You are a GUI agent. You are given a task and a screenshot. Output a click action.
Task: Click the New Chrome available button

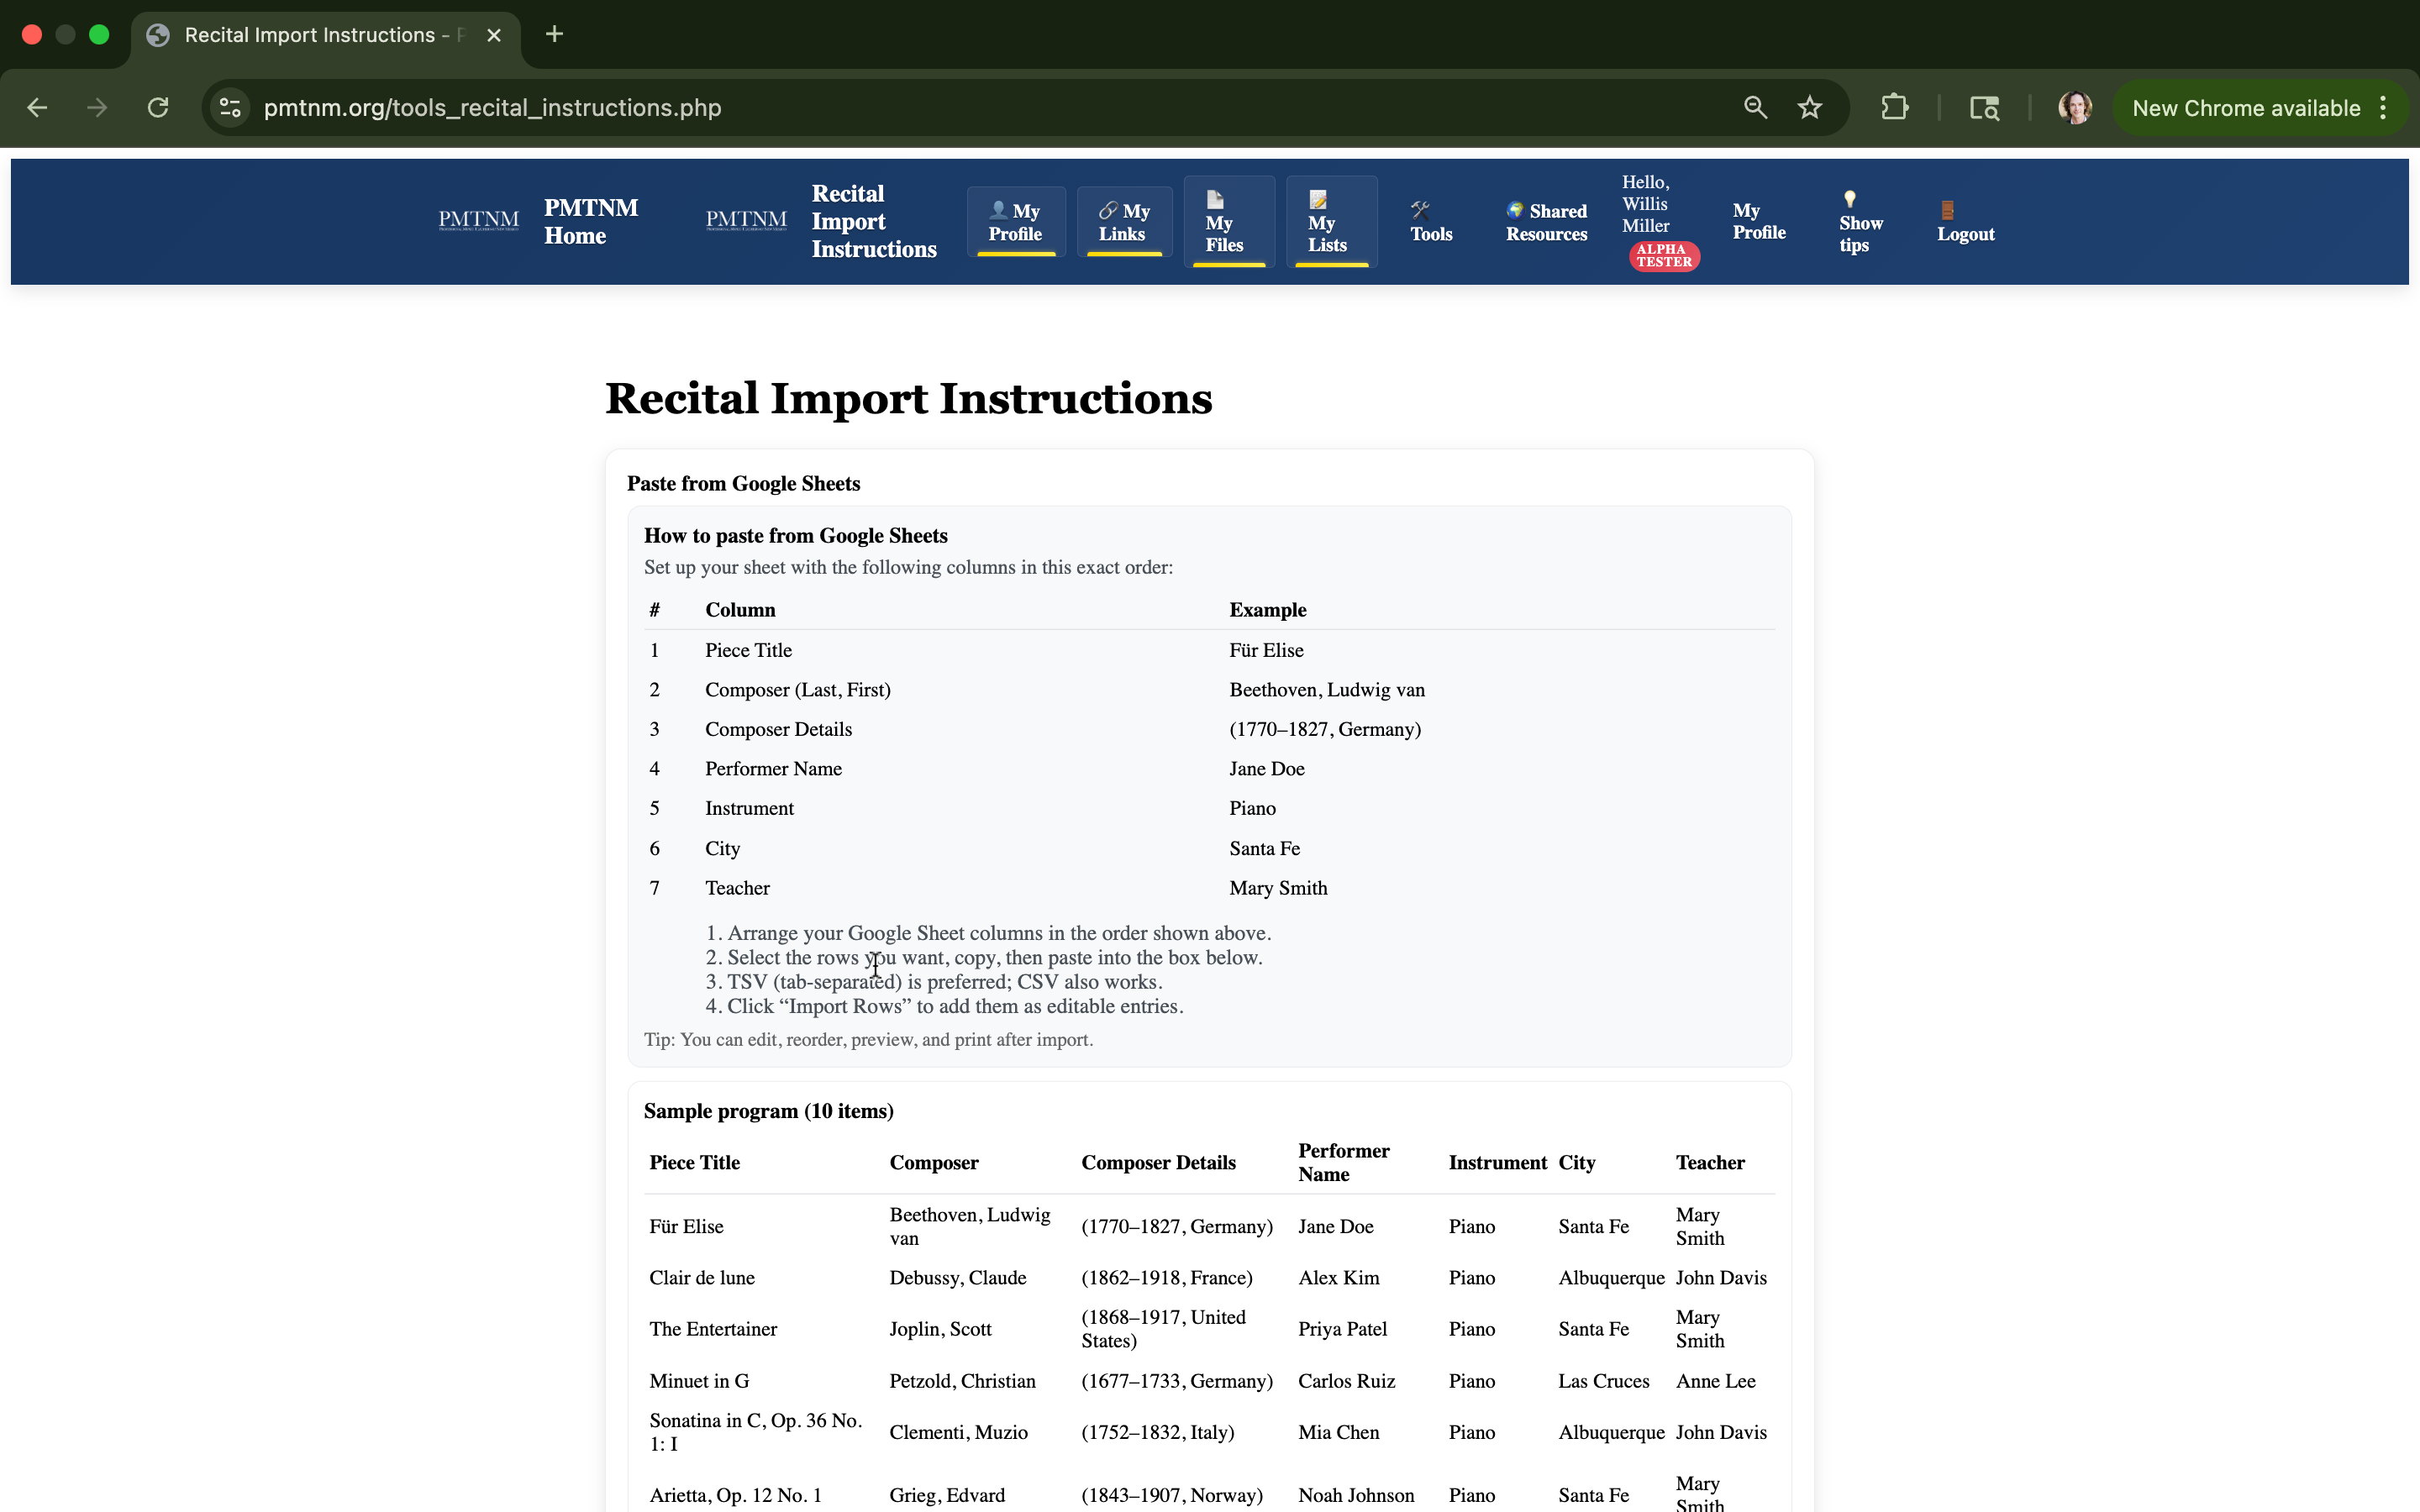click(x=2245, y=108)
